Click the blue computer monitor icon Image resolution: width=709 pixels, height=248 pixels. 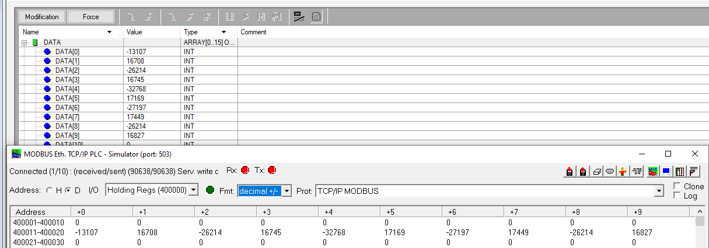(x=666, y=171)
